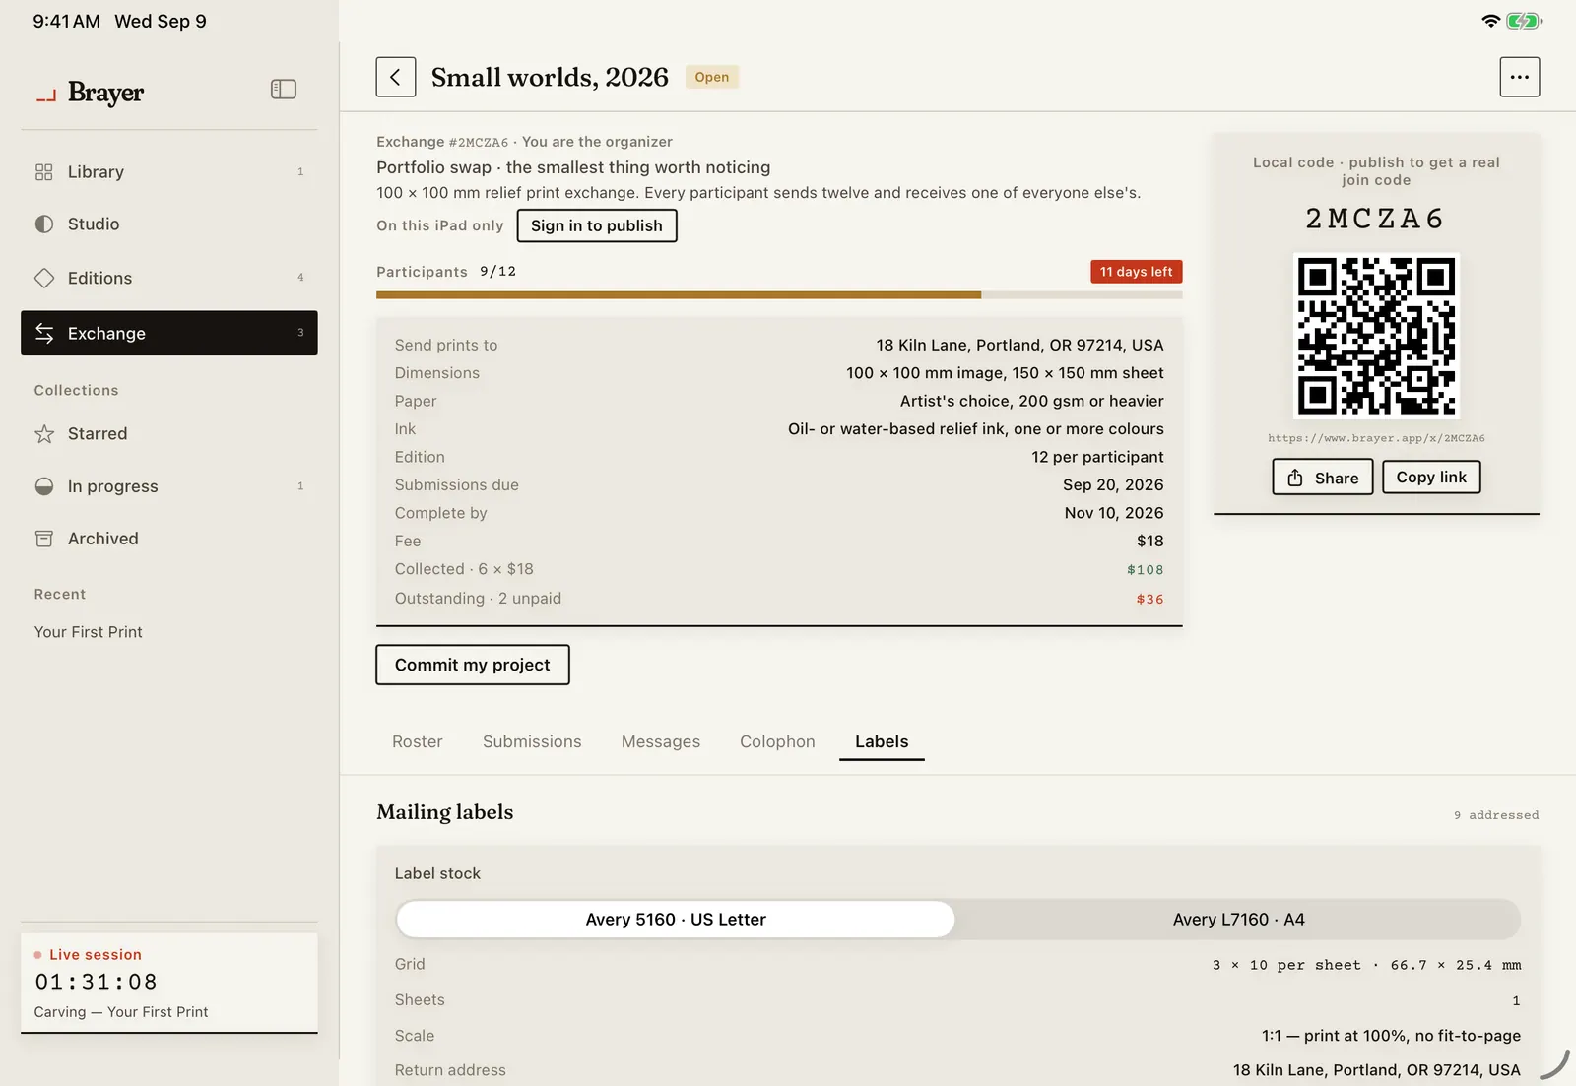Open the Archived collection
The image size is (1576, 1086).
click(169, 539)
